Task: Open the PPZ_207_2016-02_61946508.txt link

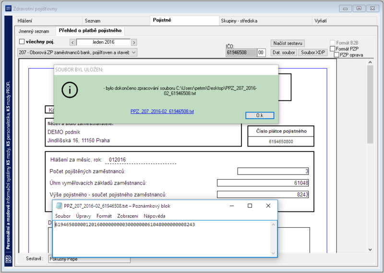Action: tap(162, 112)
